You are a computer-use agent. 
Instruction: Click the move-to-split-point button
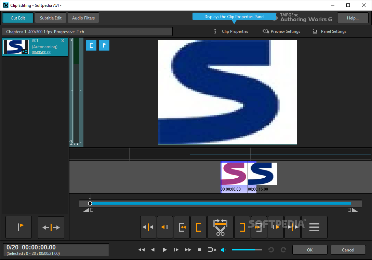(148, 227)
